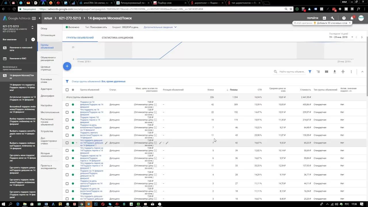Tick checkbox for row with 36 impressions
The image size is (368, 207).
[x=67, y=158]
